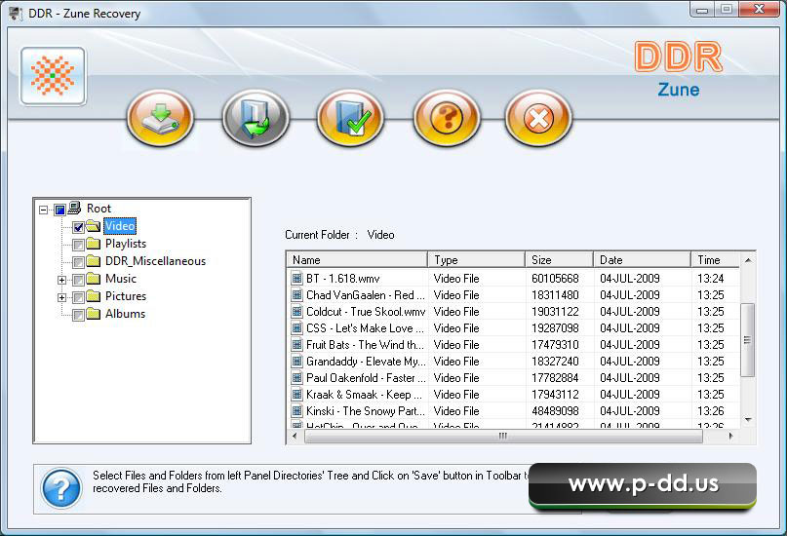This screenshot has height=536, width=787.
Task: Click the Pictures folder icon
Action: [x=93, y=296]
